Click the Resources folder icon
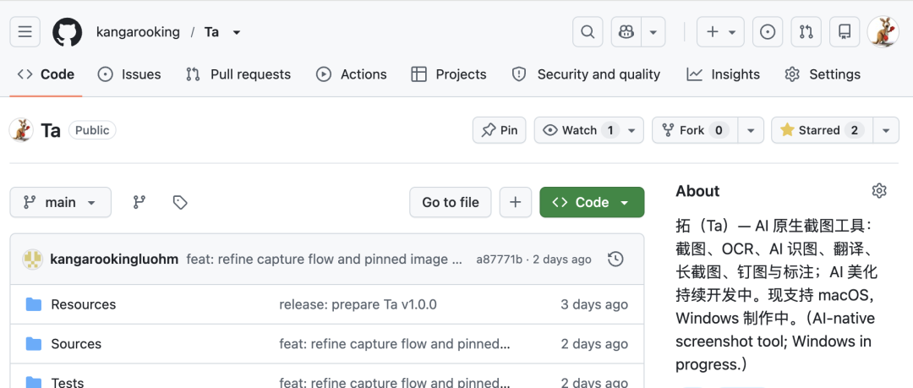913x388 pixels. (34, 304)
